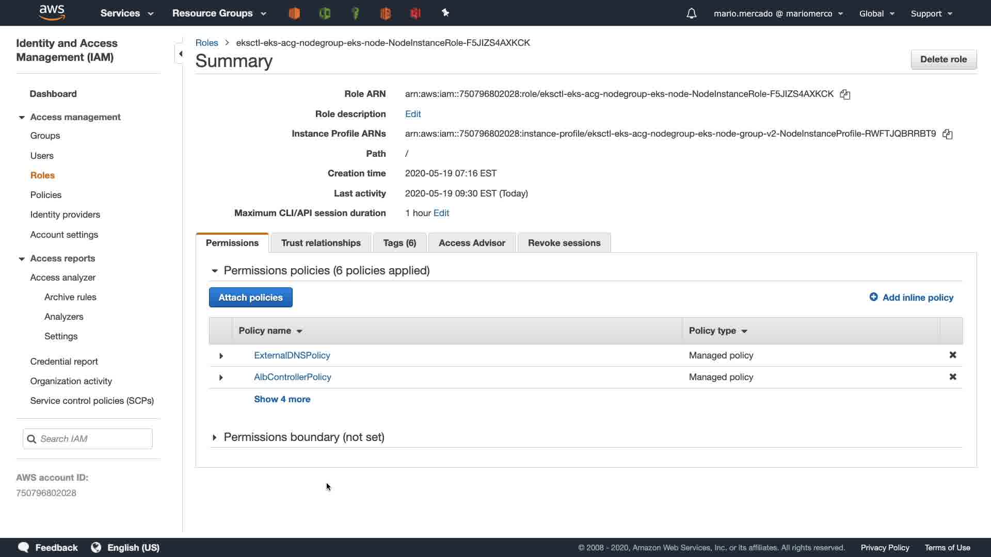Open the Global region dropdown
Screen dimensions: 991x557
click(x=876, y=13)
